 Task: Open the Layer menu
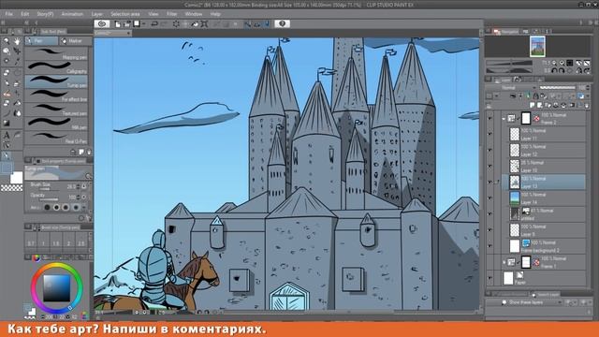coord(97,14)
